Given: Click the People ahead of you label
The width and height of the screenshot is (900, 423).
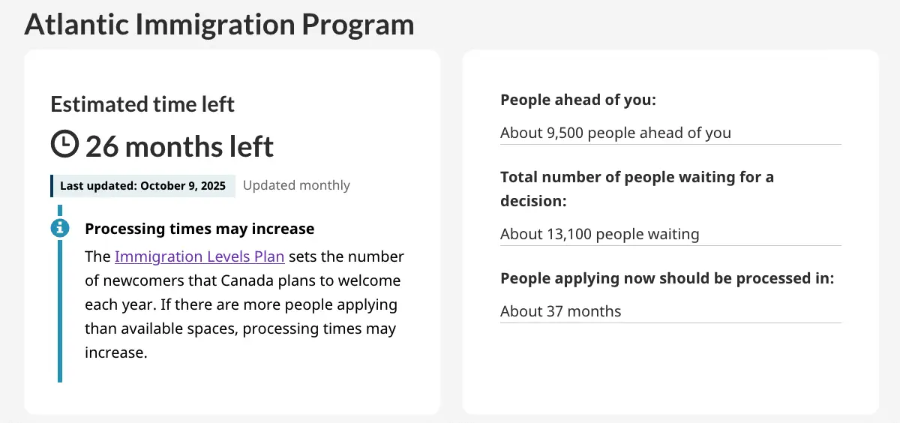Looking at the screenshot, I should (577, 100).
